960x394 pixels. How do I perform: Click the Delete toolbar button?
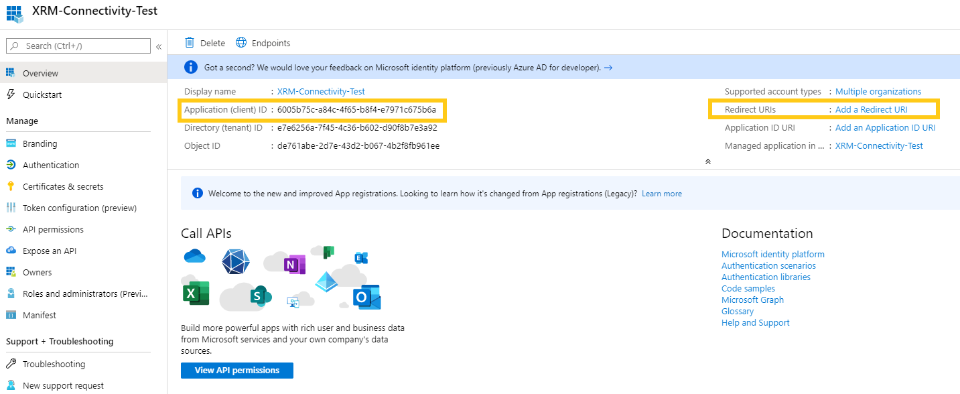click(205, 43)
